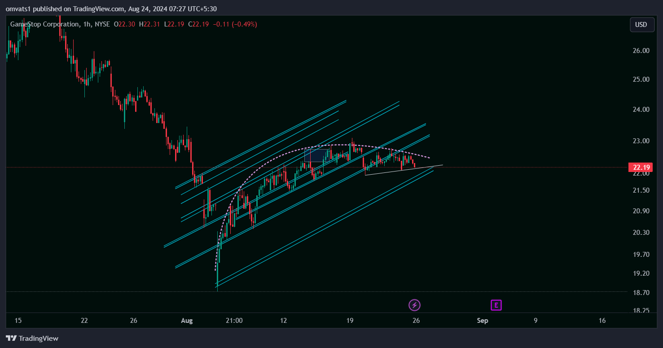
Task: Click the 25.00 price axis label
Action: click(x=641, y=79)
